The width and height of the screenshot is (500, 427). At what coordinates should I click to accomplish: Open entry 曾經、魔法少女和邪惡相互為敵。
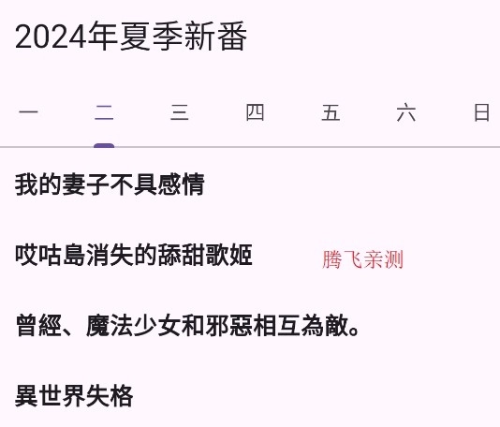coord(250,326)
